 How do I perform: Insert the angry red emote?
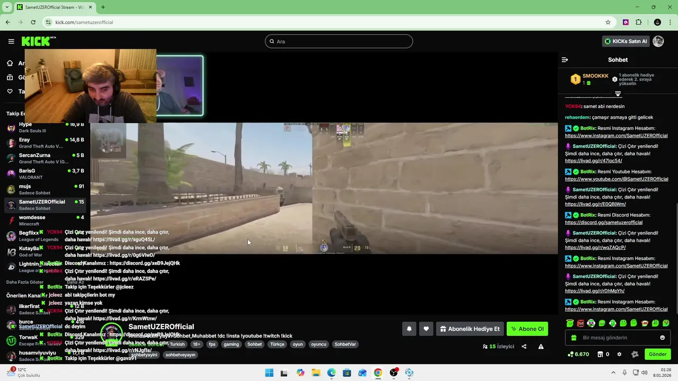click(581, 323)
